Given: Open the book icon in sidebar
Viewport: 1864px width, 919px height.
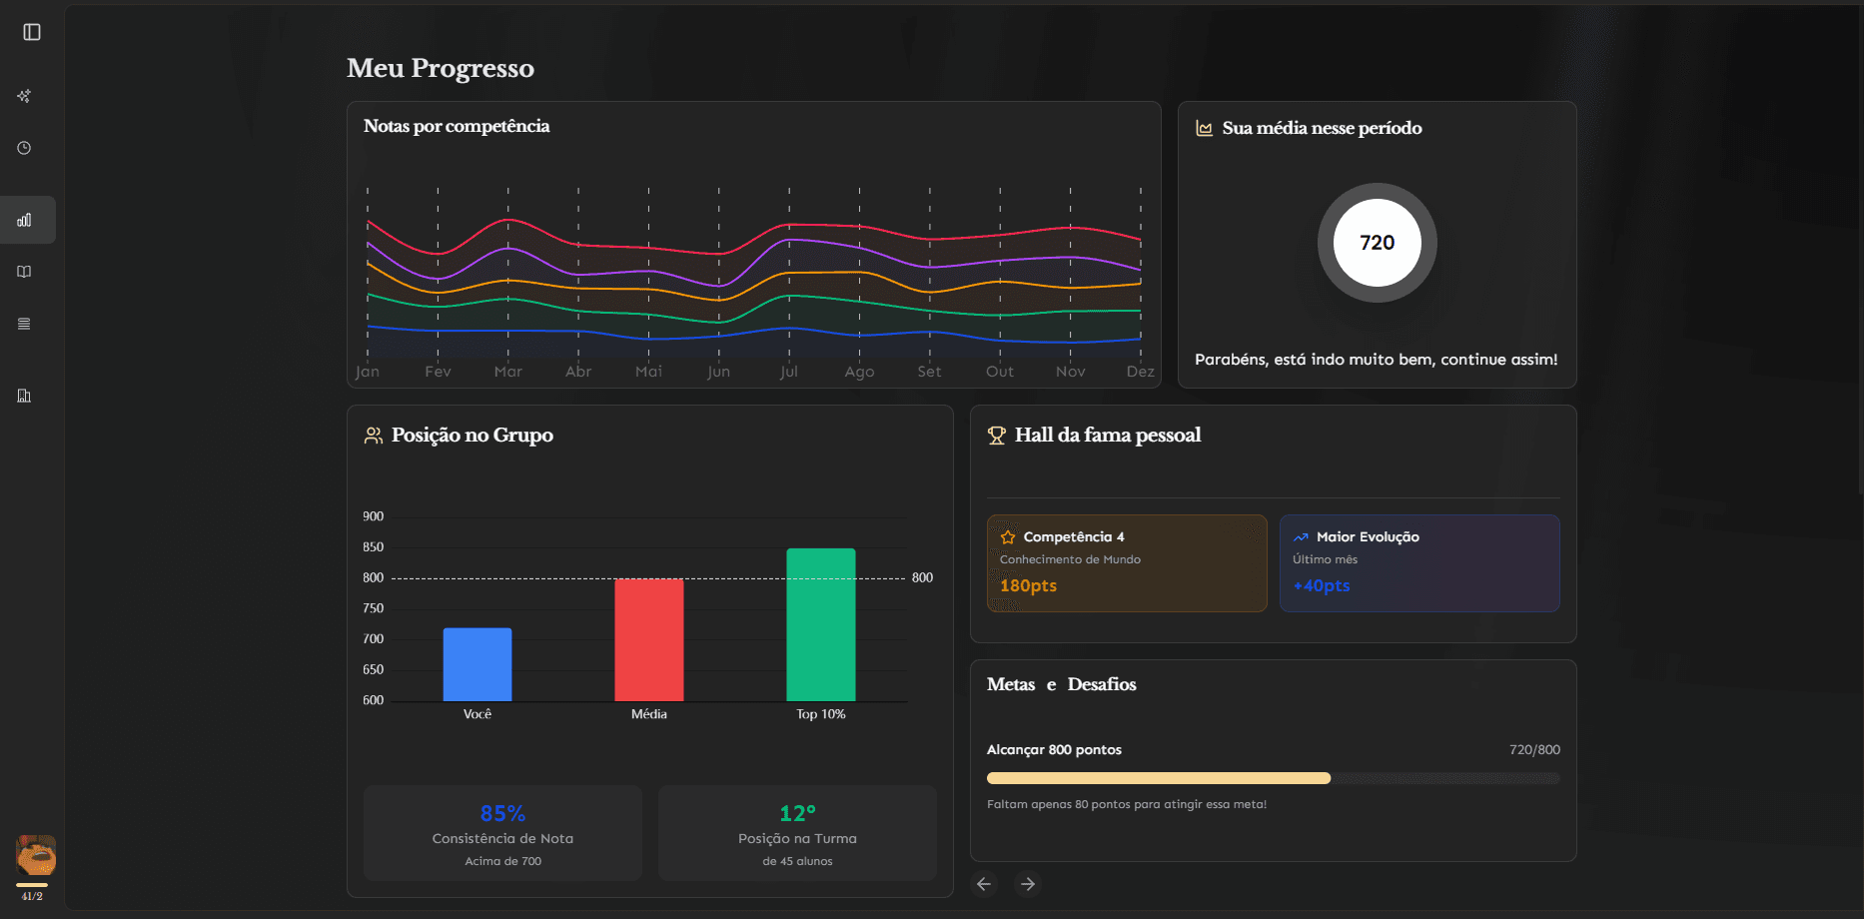Looking at the screenshot, I should [x=24, y=272].
